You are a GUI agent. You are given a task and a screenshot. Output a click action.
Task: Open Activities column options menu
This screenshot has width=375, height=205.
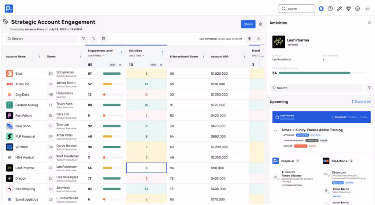pos(162,53)
